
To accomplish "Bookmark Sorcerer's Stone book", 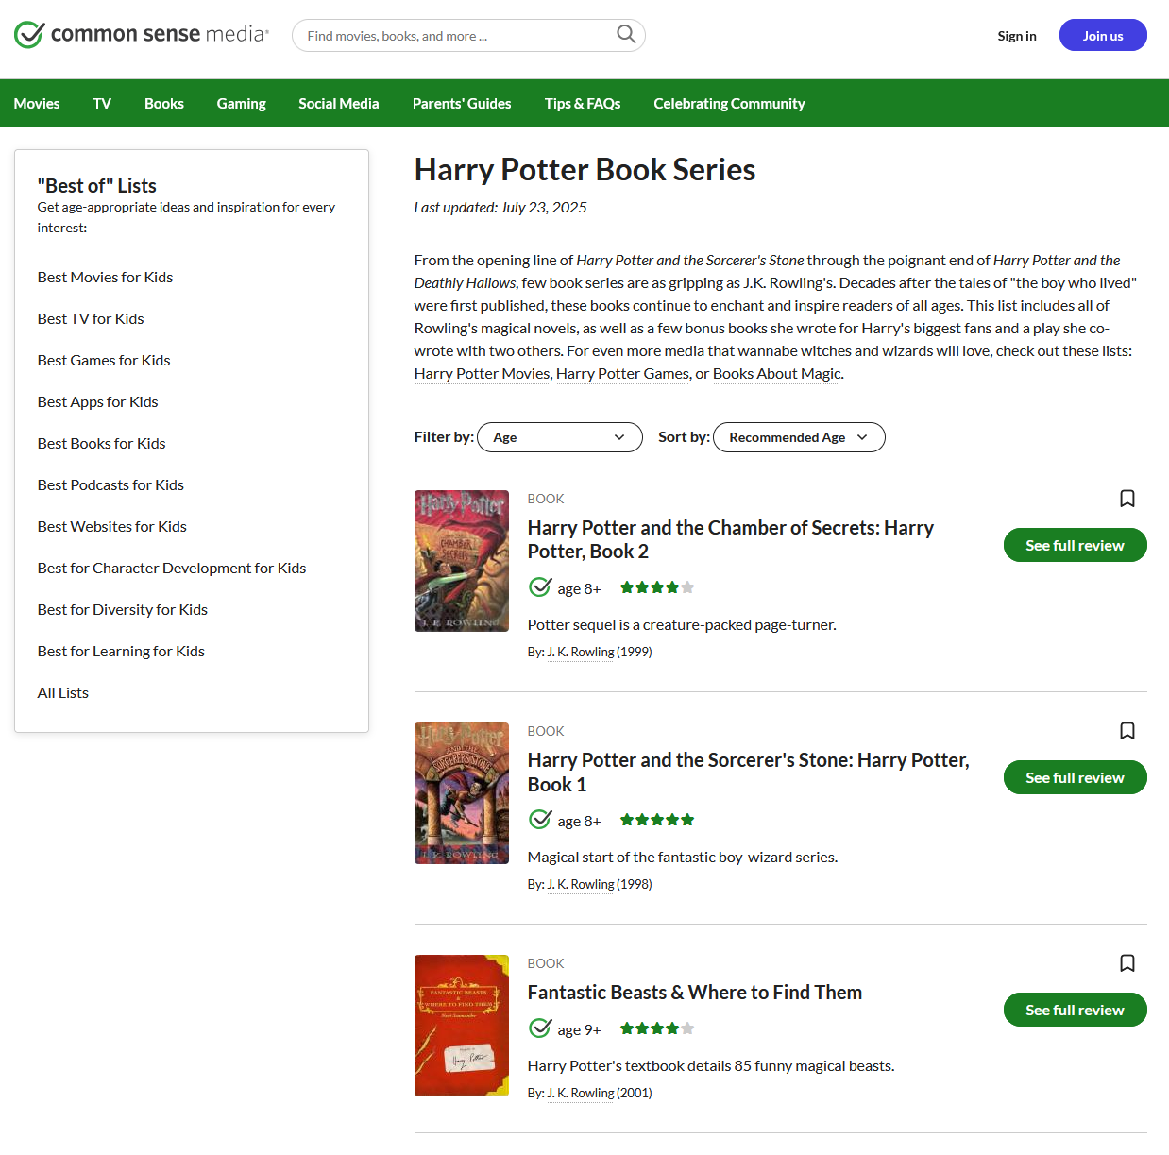I will coord(1127,731).
